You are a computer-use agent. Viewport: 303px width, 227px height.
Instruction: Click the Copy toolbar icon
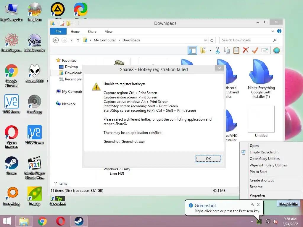[227, 50]
